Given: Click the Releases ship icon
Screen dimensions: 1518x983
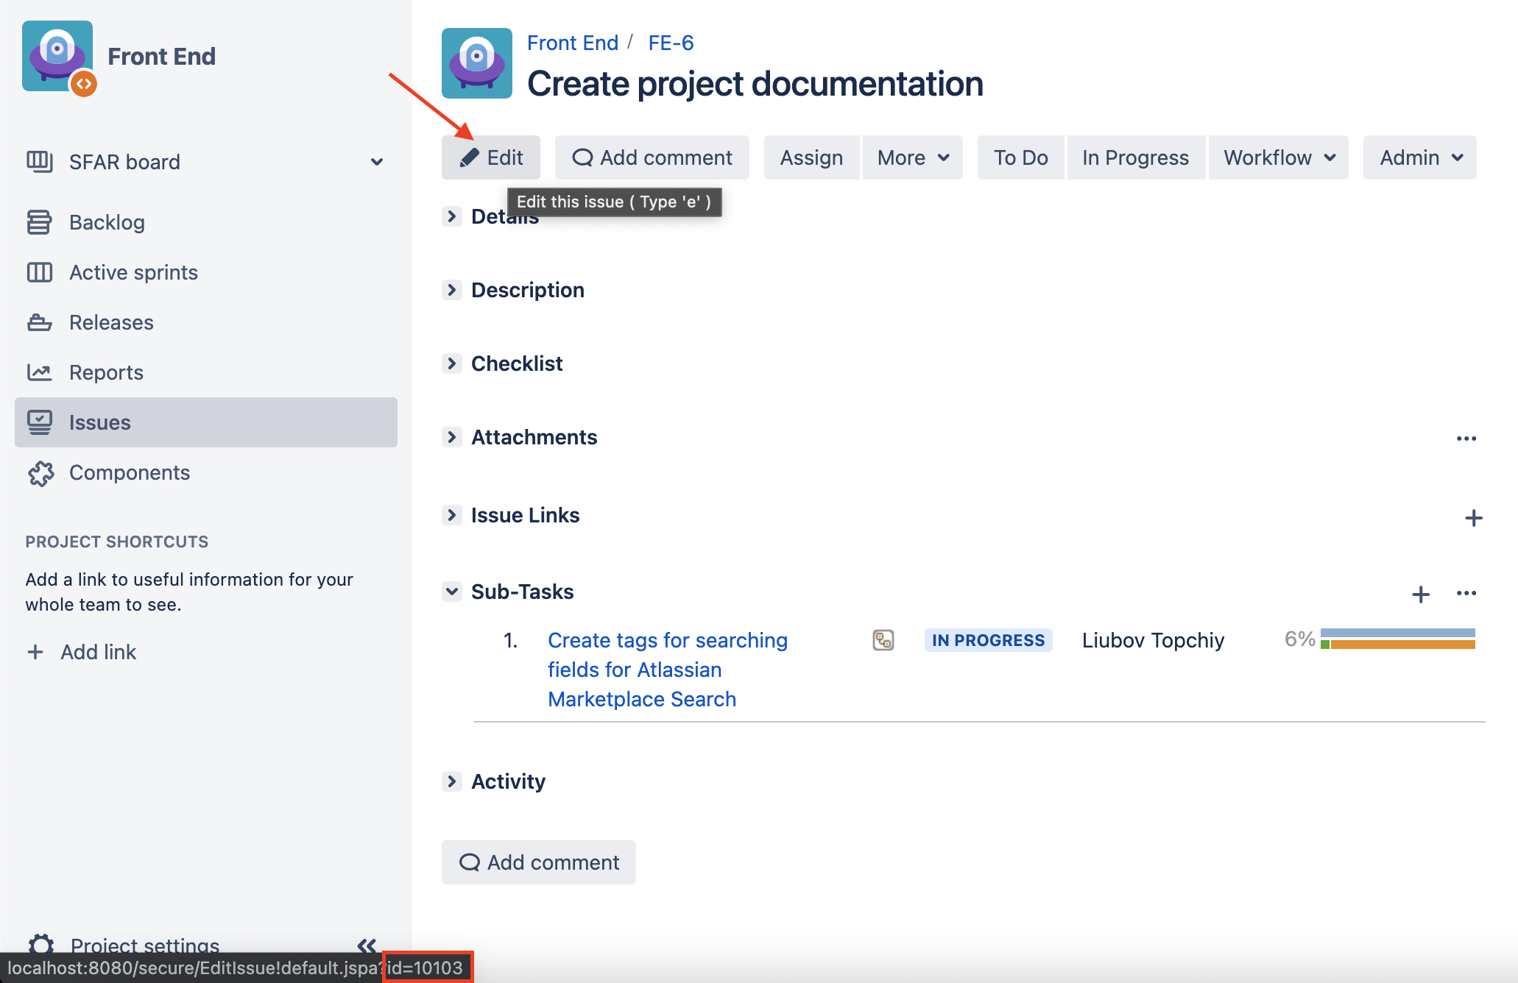Looking at the screenshot, I should click(39, 322).
